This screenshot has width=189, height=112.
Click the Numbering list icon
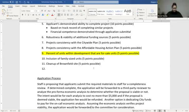coord(64,11)
